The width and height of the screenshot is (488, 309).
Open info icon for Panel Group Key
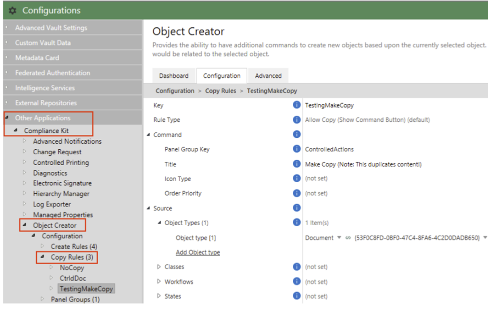[x=297, y=149]
